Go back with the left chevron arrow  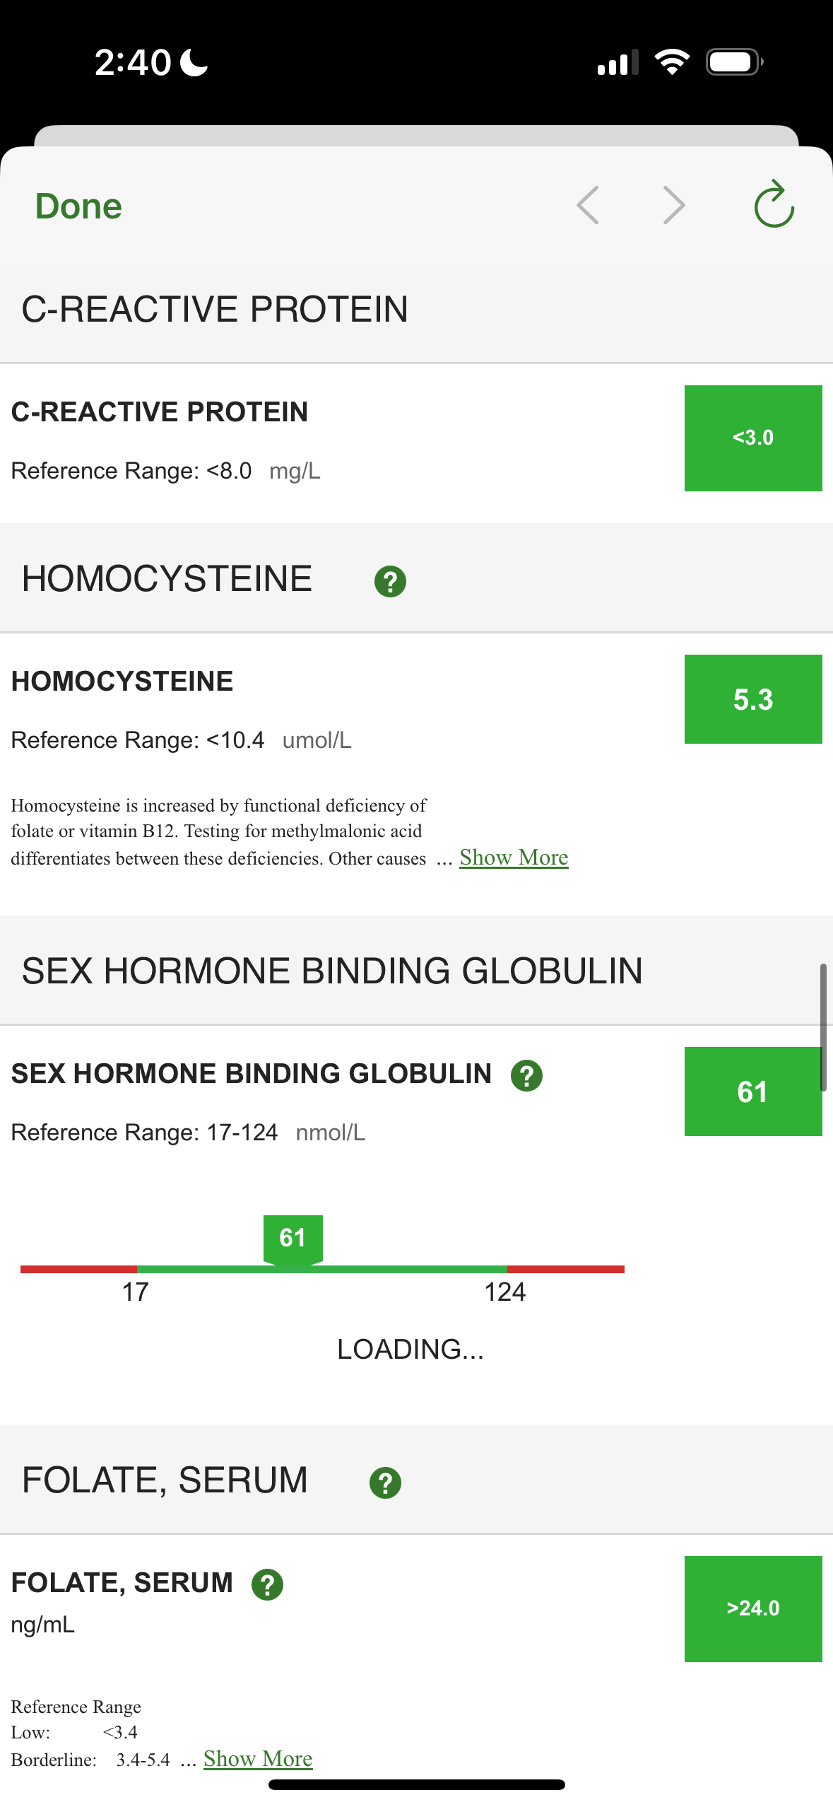(x=588, y=206)
